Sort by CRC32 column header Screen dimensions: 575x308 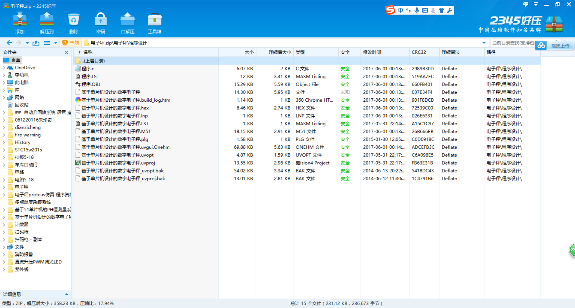(424, 52)
